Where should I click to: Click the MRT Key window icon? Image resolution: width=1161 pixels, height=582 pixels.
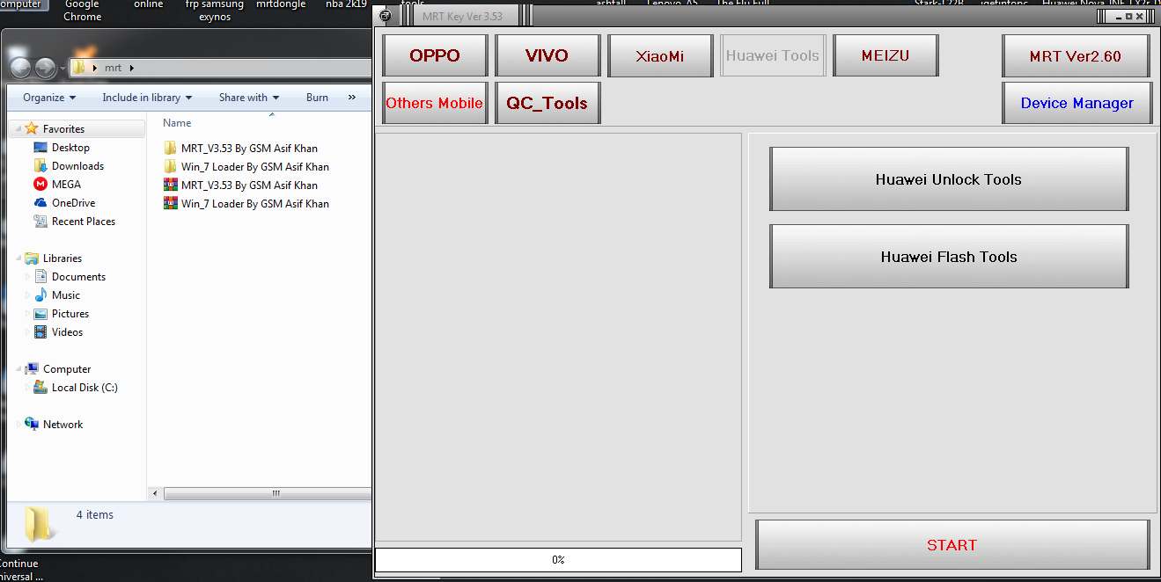pos(385,16)
